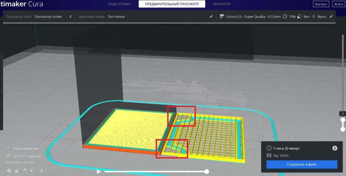Click the build plate adhesion icon
Image resolution: width=346 pixels, height=176 pixels.
(313, 17)
